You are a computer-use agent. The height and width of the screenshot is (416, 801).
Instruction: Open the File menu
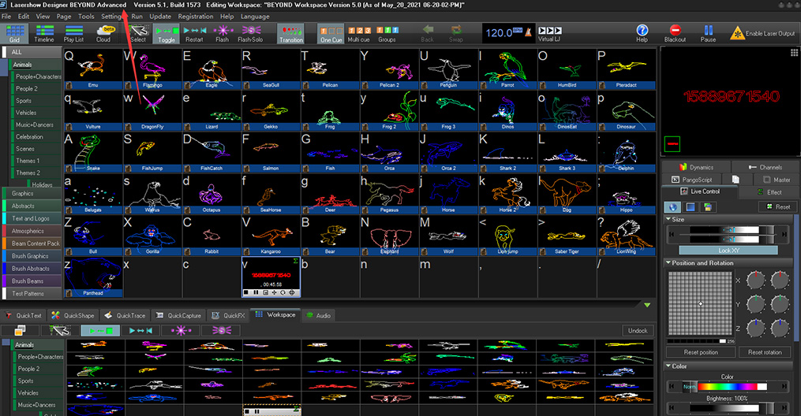pos(6,17)
